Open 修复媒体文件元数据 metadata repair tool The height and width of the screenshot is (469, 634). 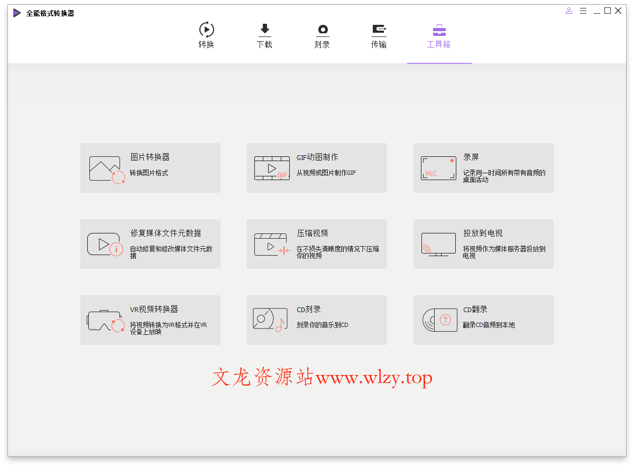pos(150,244)
